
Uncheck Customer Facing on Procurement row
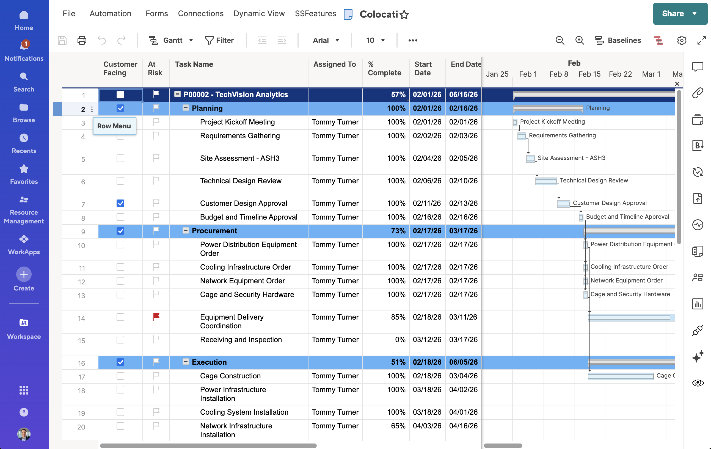(x=120, y=231)
